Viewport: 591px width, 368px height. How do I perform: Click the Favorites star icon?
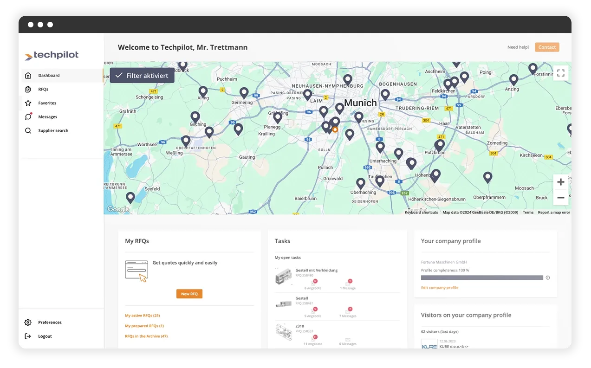click(28, 103)
